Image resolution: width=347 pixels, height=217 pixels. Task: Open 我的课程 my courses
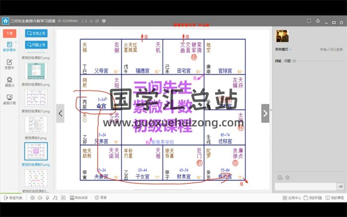[x=335, y=198]
